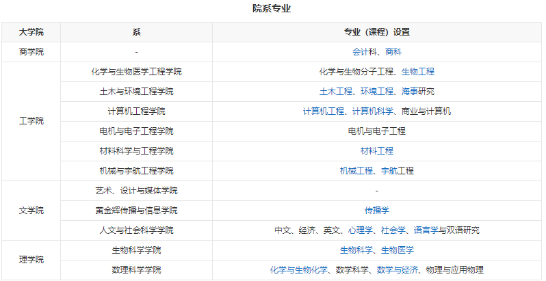The image size is (546, 281).
Task: Click the 生物科学学院 cell
Action: pos(137,250)
